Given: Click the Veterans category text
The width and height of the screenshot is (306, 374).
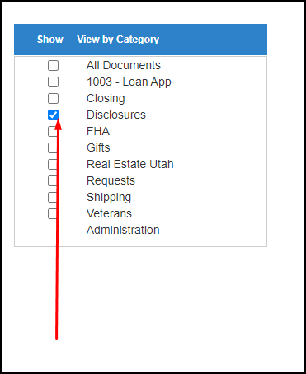Looking at the screenshot, I should 109,213.
